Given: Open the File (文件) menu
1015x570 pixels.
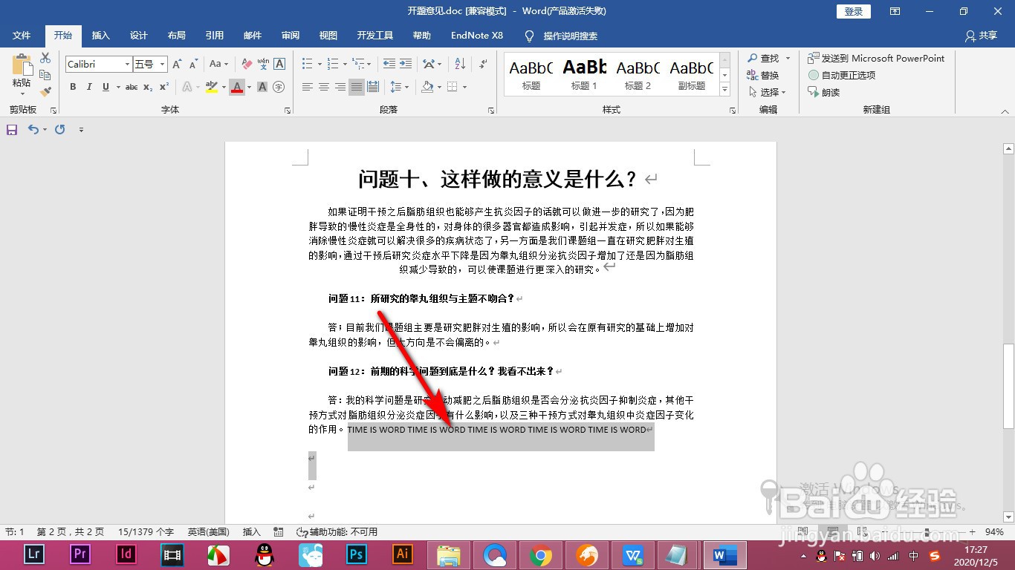Looking at the screenshot, I should 22,36.
